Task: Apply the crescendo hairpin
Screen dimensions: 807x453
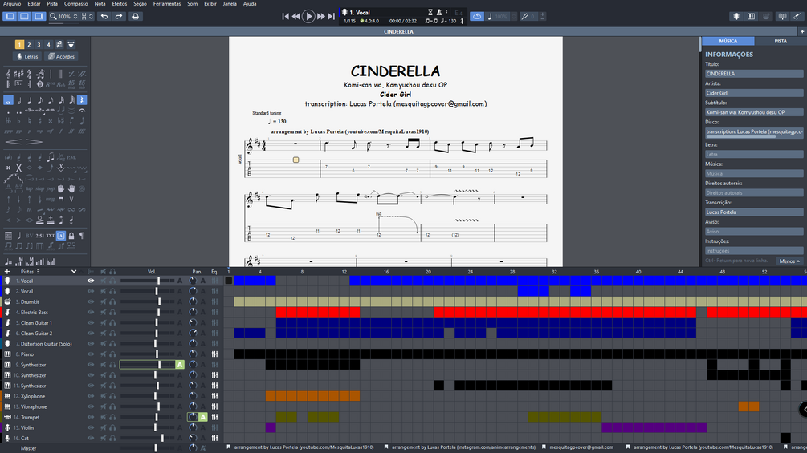Action: tap(14, 142)
